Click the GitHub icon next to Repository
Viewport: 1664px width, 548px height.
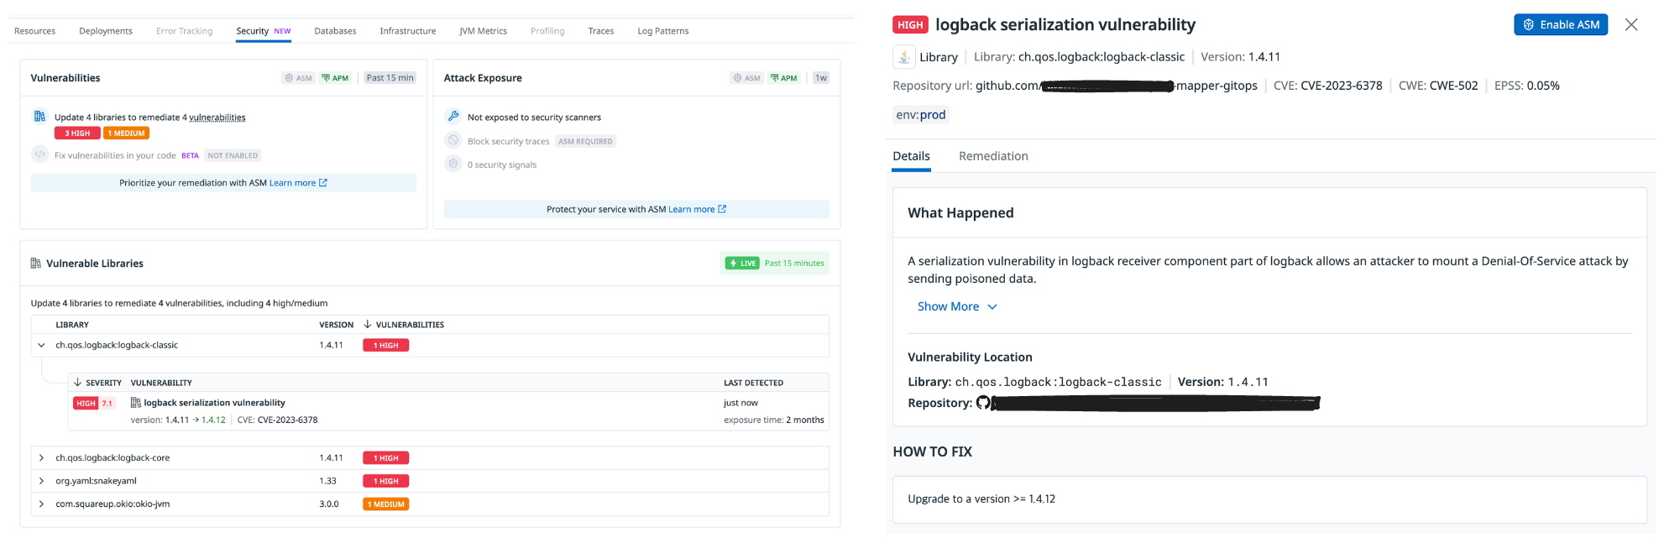[x=983, y=403]
